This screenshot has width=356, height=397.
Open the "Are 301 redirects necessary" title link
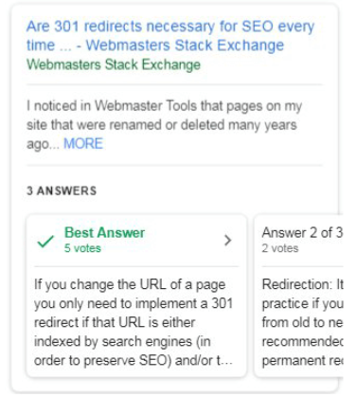click(x=170, y=35)
